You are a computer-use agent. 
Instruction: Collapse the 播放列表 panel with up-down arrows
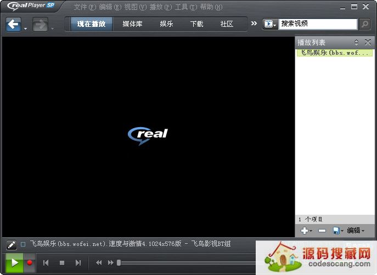click(x=356, y=43)
